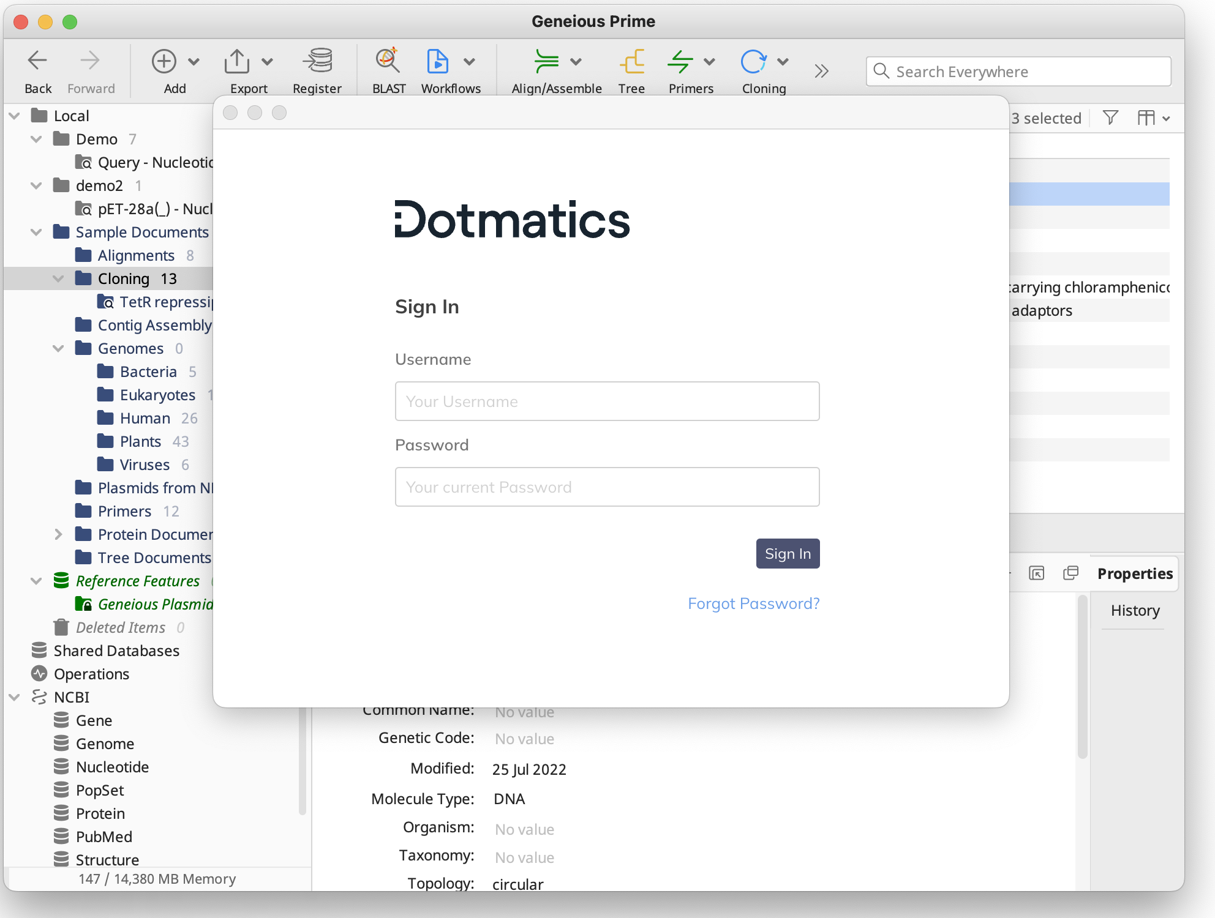
Task: Click the Sign In button
Action: click(x=788, y=553)
